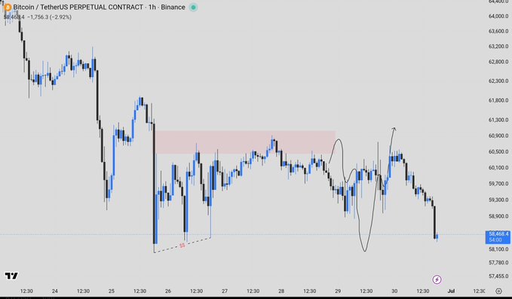This screenshot has width=512, height=299.
Task: Click the 59,300.0 price axis label
Action: click(x=498, y=200)
